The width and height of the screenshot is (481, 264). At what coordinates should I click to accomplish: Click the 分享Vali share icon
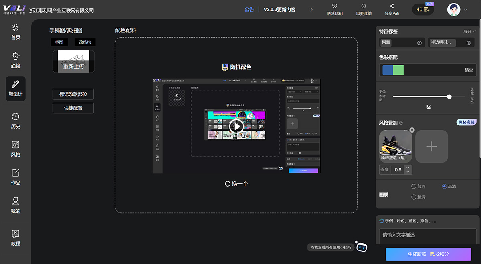pyautogui.click(x=392, y=6)
